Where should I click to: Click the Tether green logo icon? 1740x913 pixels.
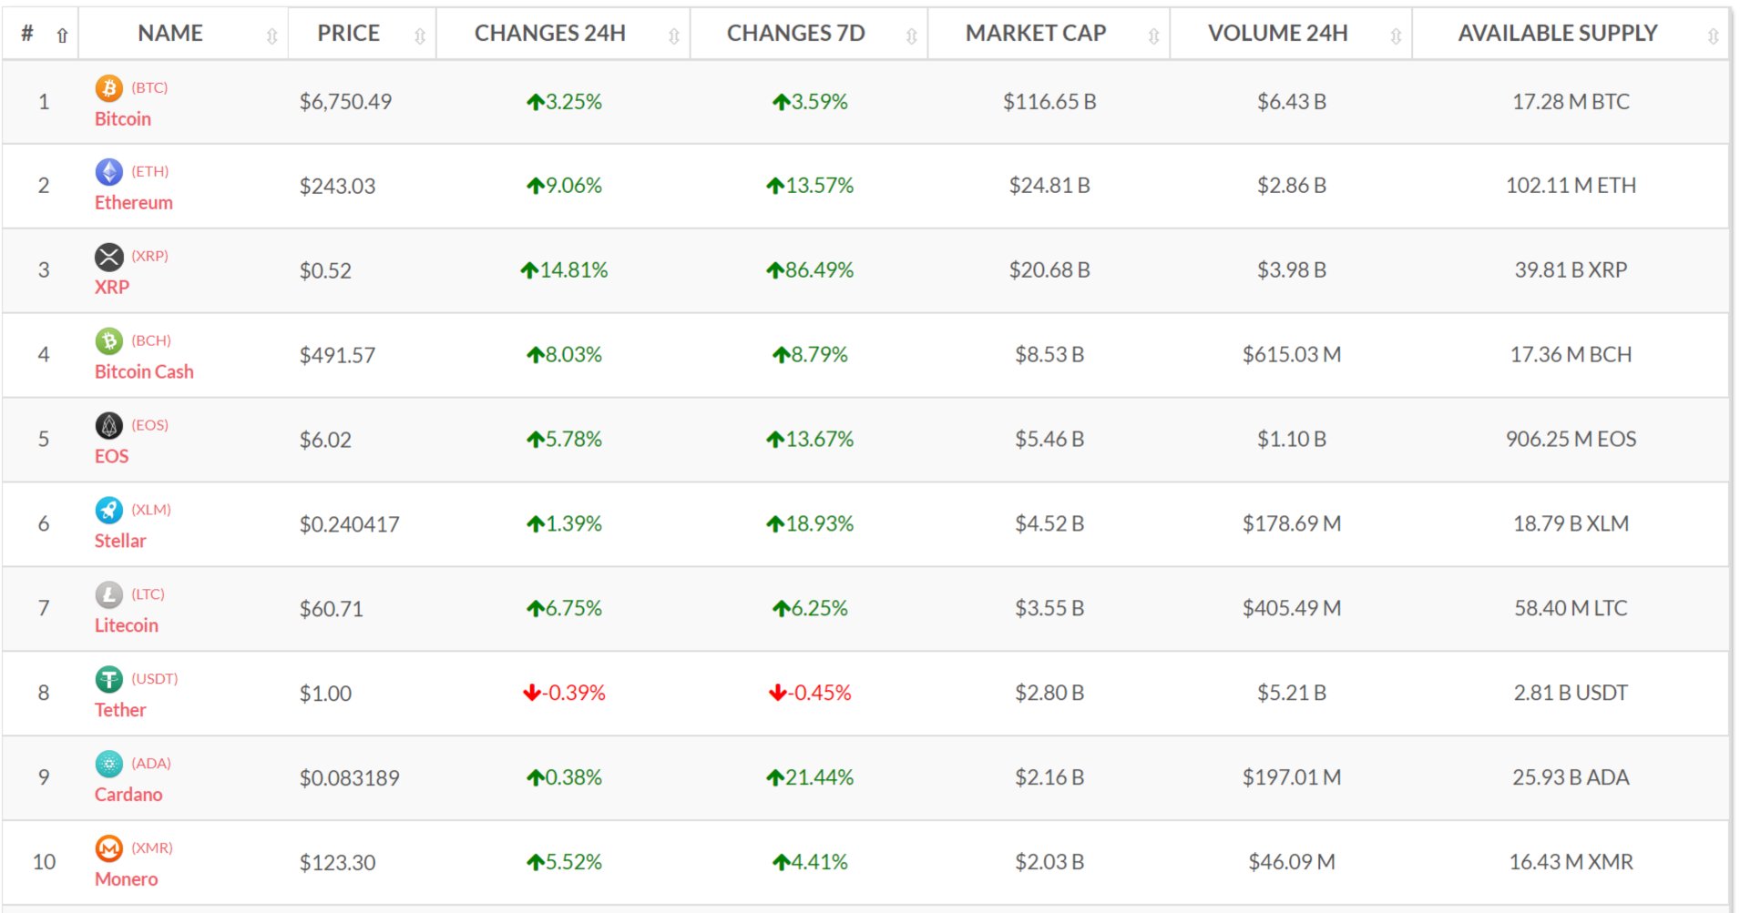click(x=109, y=680)
